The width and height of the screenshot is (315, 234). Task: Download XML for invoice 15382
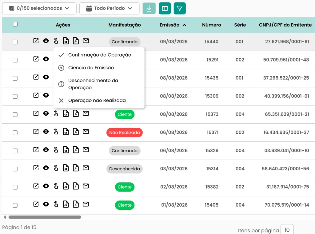[66, 186]
